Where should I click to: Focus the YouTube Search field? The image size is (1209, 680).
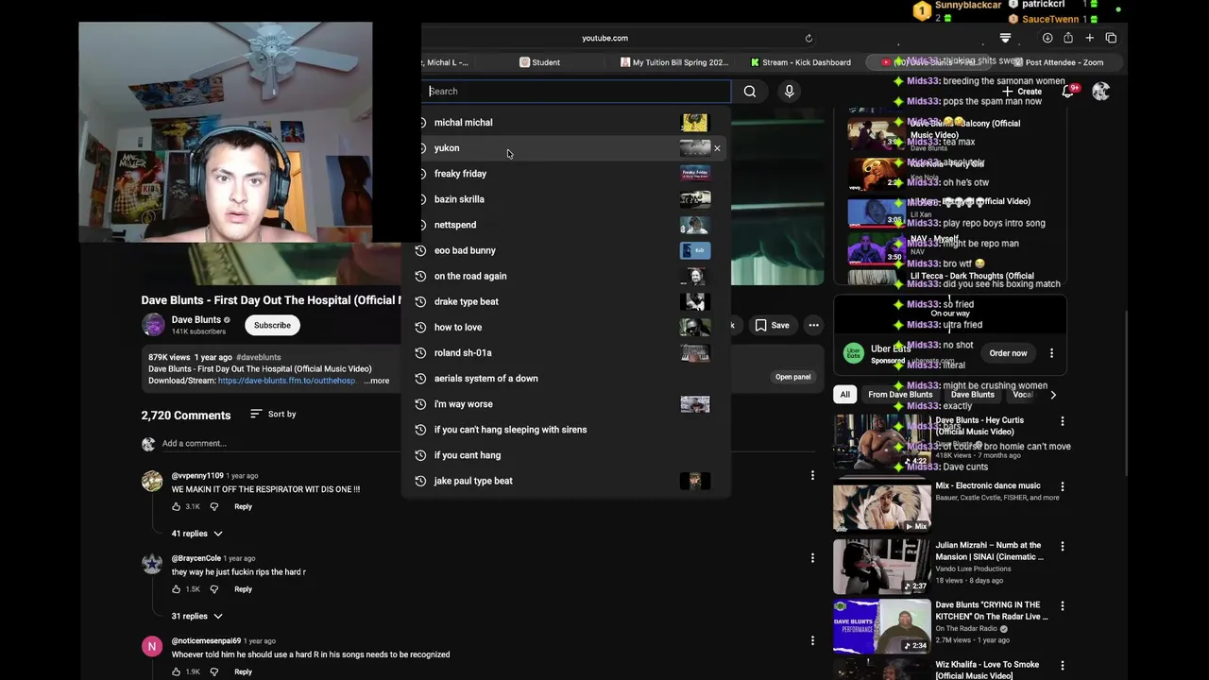pyautogui.click(x=577, y=92)
